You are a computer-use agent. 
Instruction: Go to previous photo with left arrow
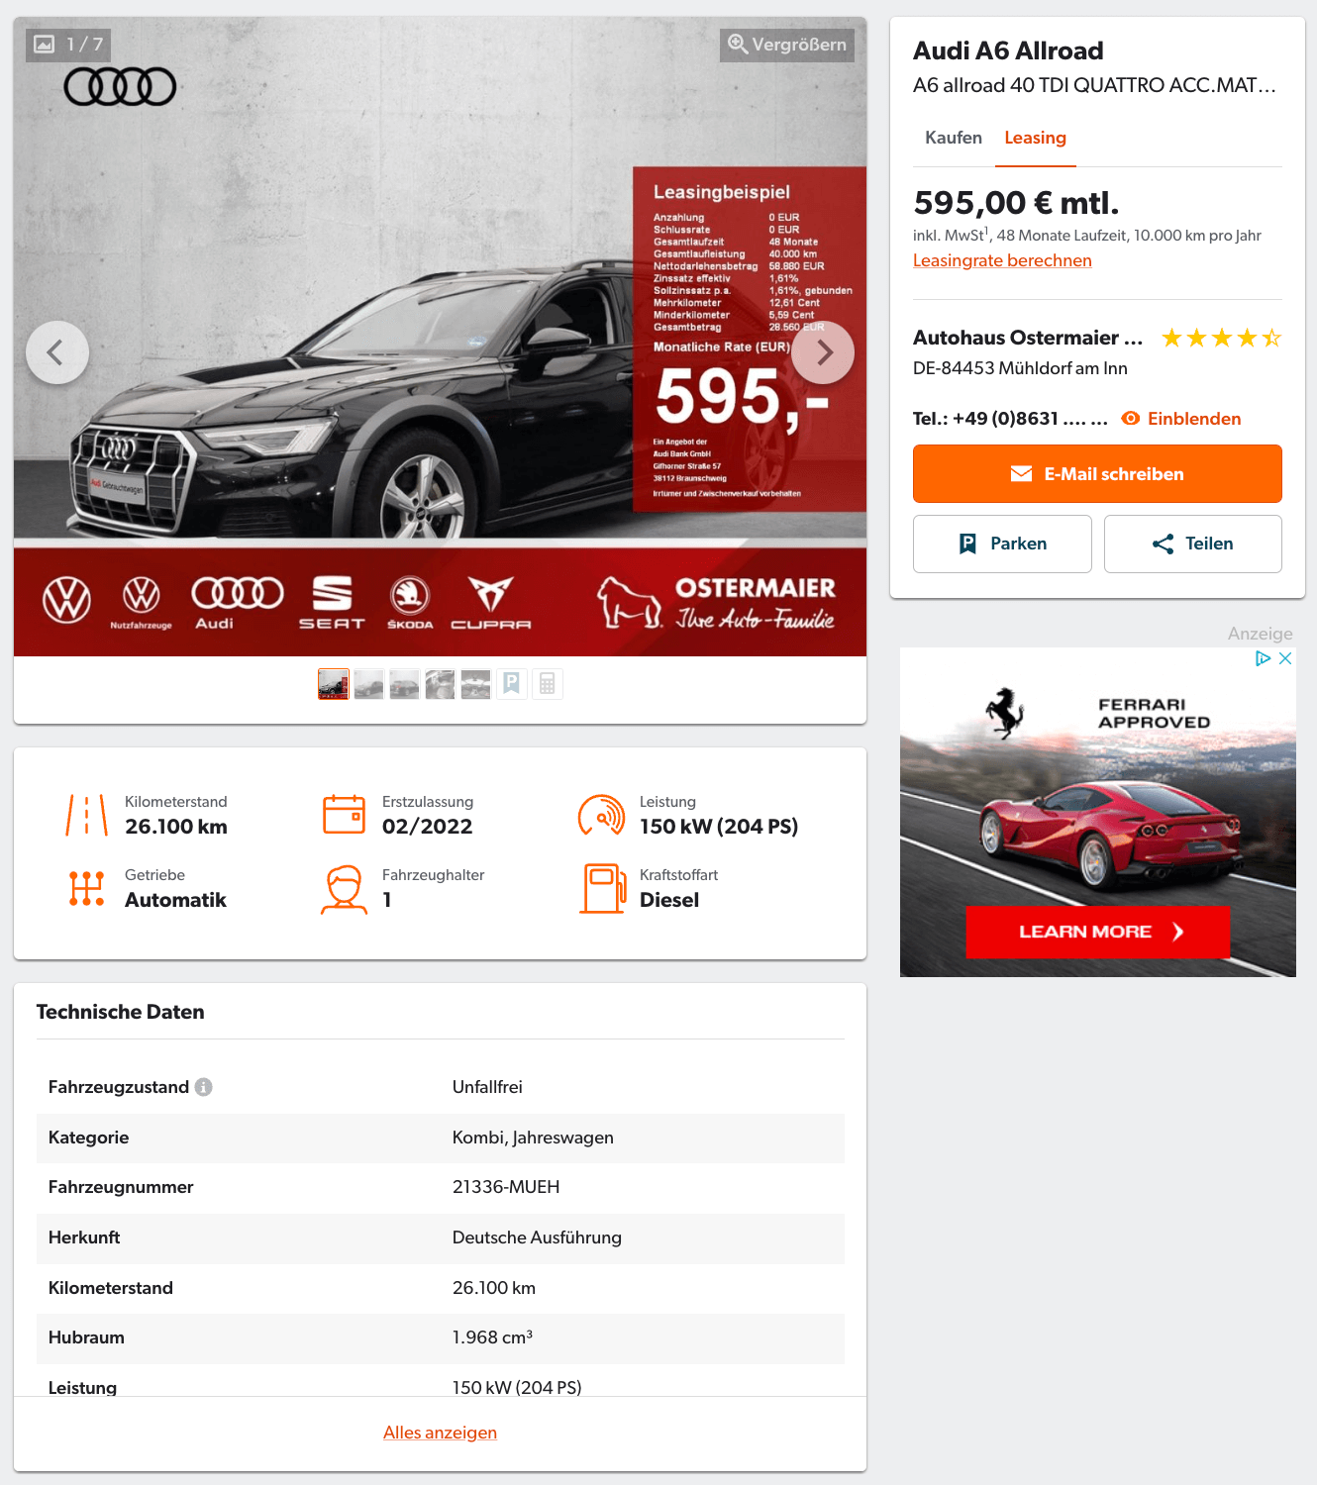click(57, 352)
